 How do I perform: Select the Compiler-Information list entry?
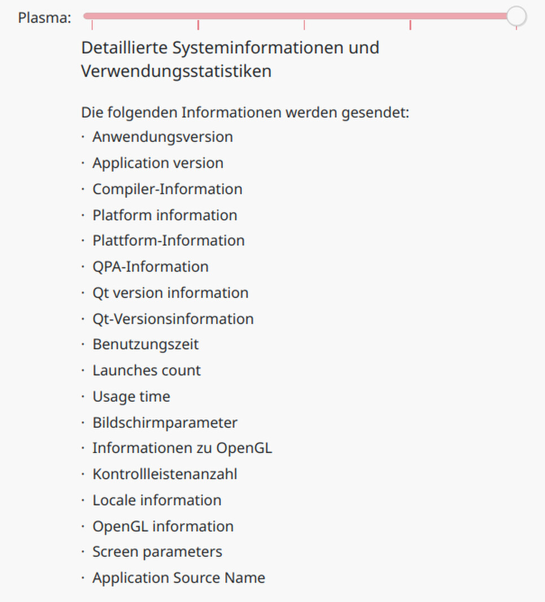(167, 189)
